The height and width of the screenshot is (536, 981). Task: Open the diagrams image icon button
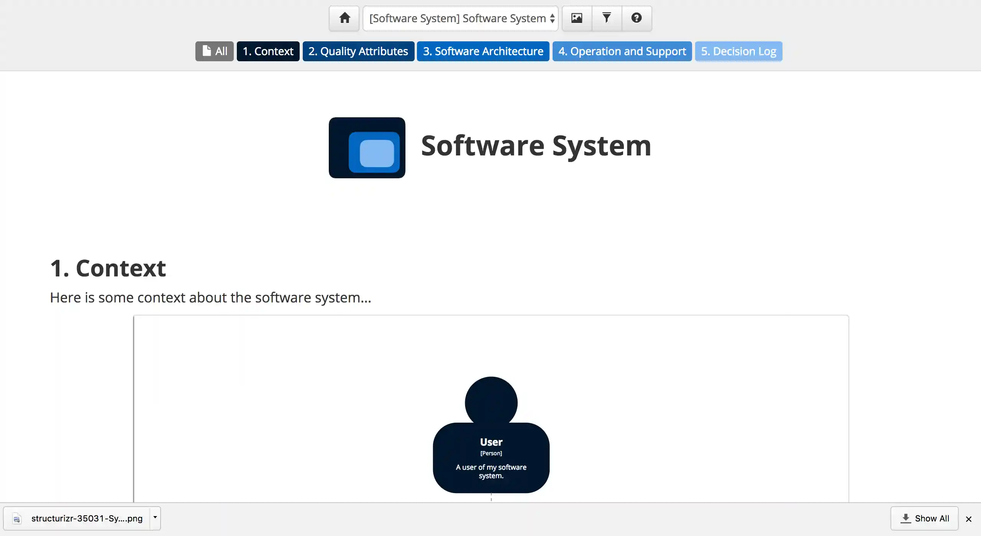577,18
